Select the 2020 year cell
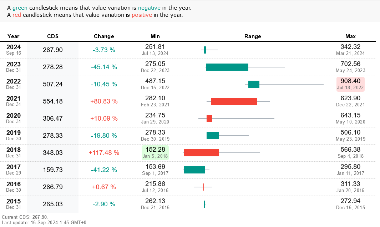Image resolution: width=380 pixels, height=227 pixels. (14, 118)
